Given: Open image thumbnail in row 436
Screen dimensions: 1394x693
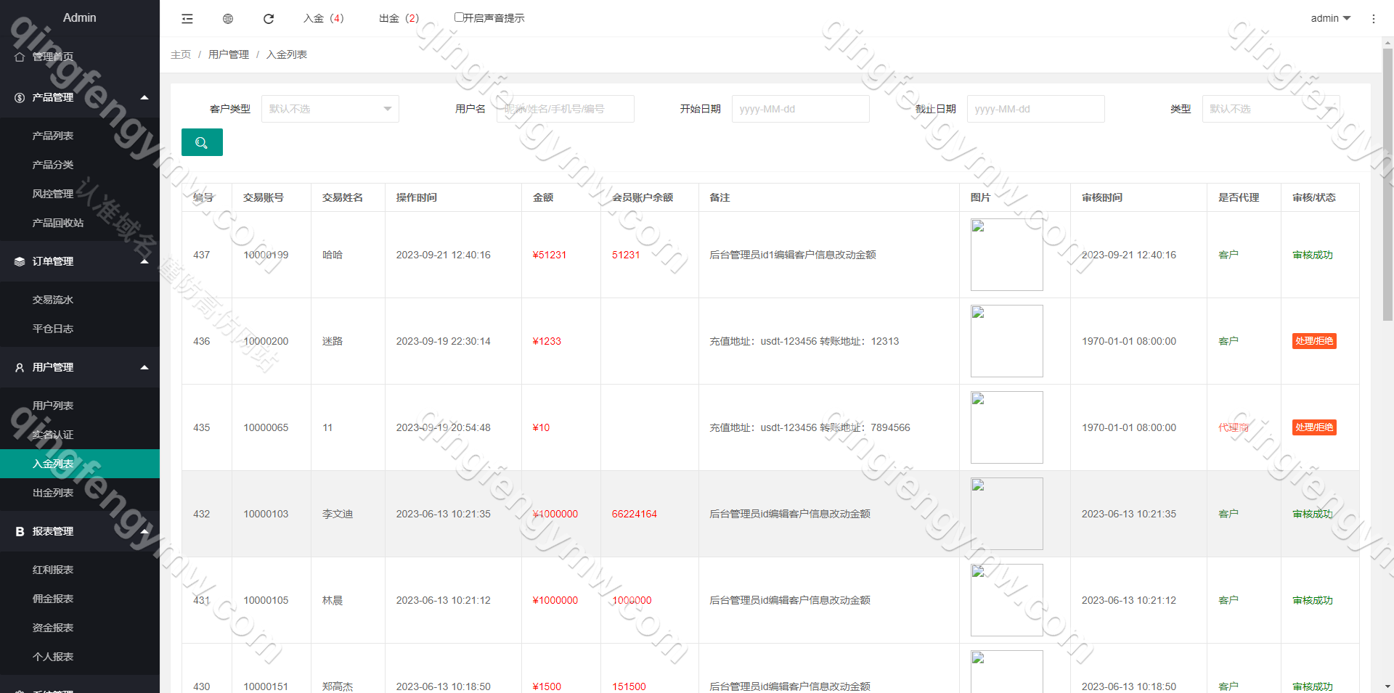Looking at the screenshot, I should pyautogui.click(x=1007, y=341).
